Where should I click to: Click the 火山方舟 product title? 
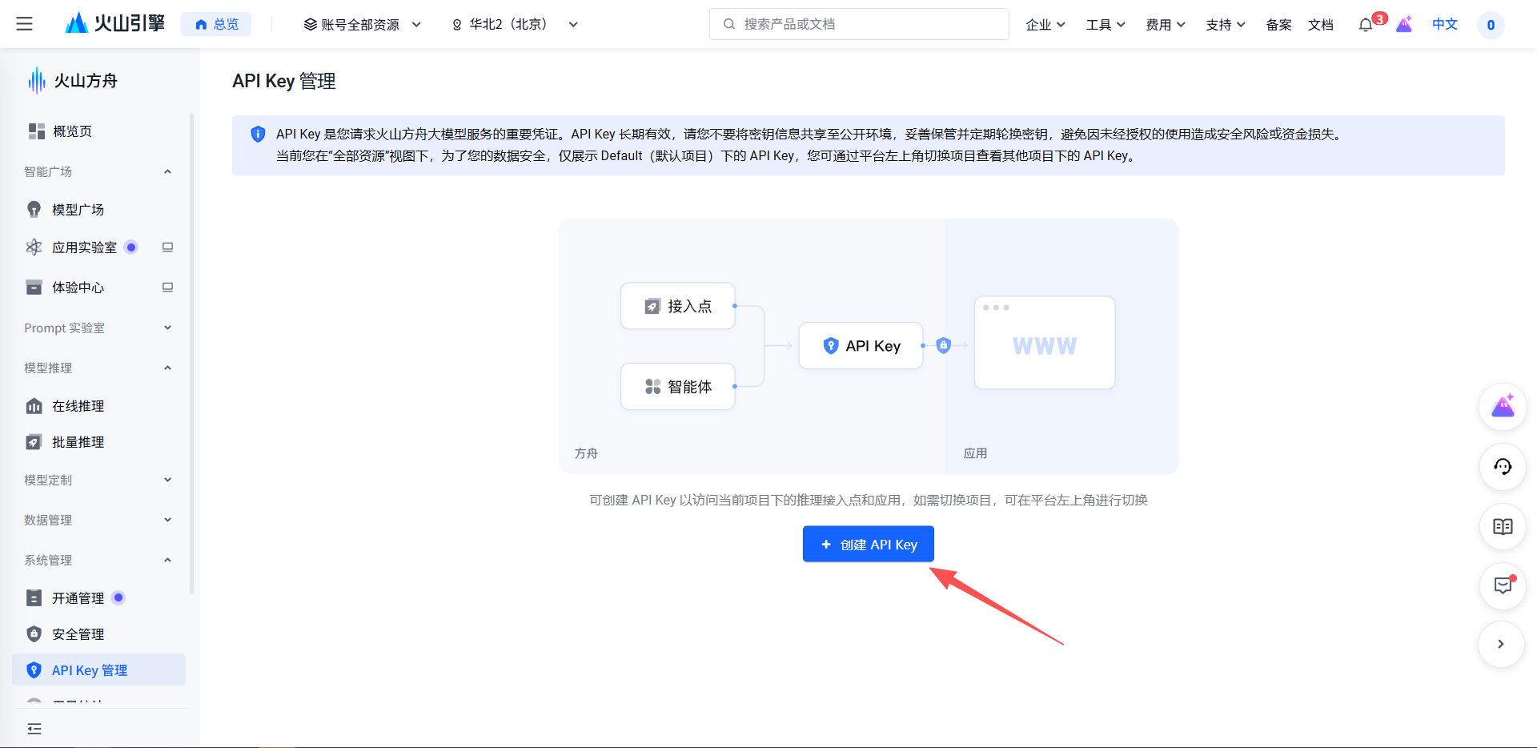(x=86, y=81)
